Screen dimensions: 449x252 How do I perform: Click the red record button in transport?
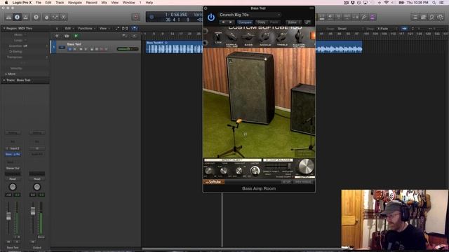click(135, 17)
